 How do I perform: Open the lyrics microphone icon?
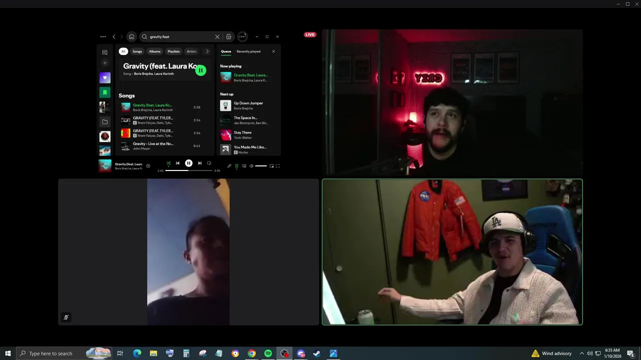pyautogui.click(x=229, y=166)
